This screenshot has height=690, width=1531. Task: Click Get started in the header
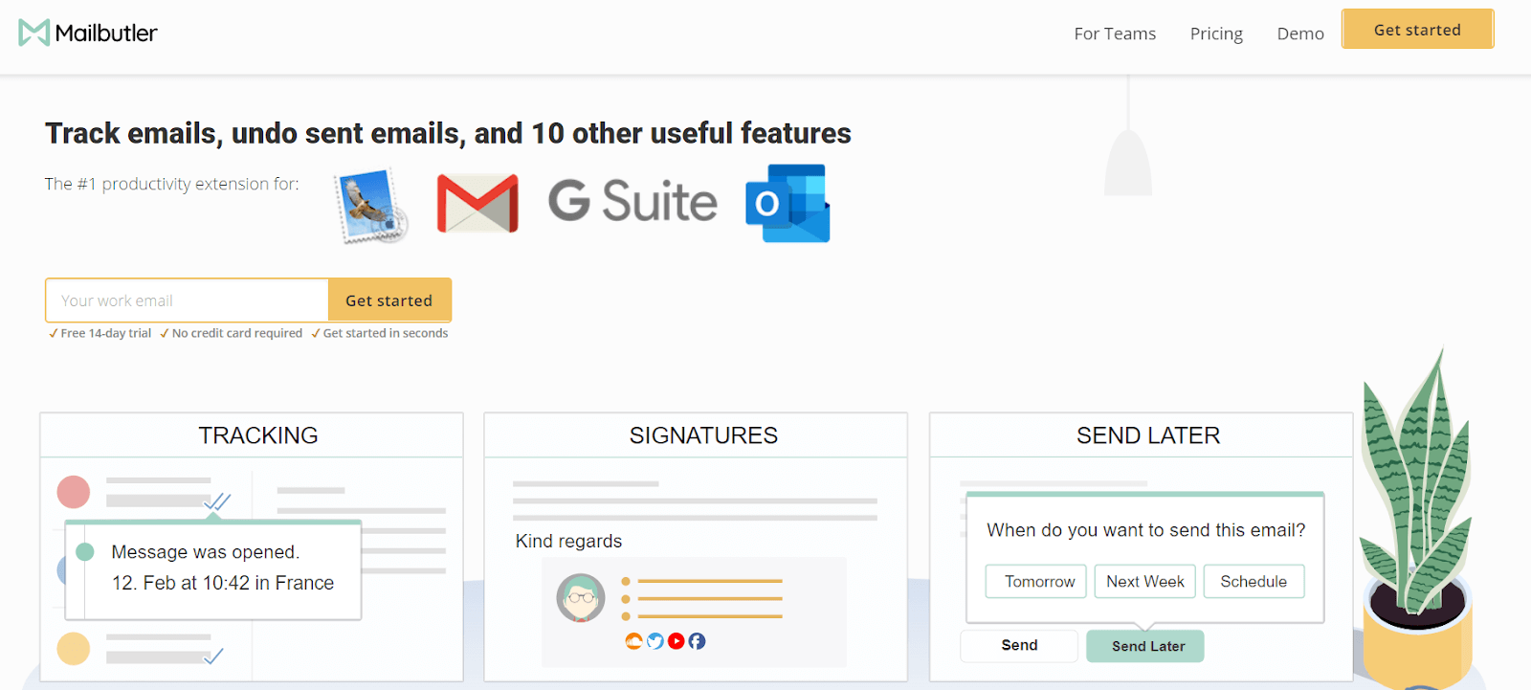pyautogui.click(x=1417, y=29)
